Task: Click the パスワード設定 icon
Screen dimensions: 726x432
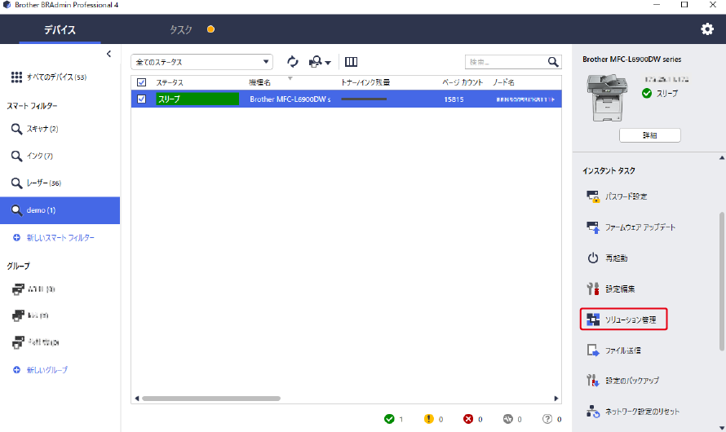Action: pyautogui.click(x=594, y=196)
